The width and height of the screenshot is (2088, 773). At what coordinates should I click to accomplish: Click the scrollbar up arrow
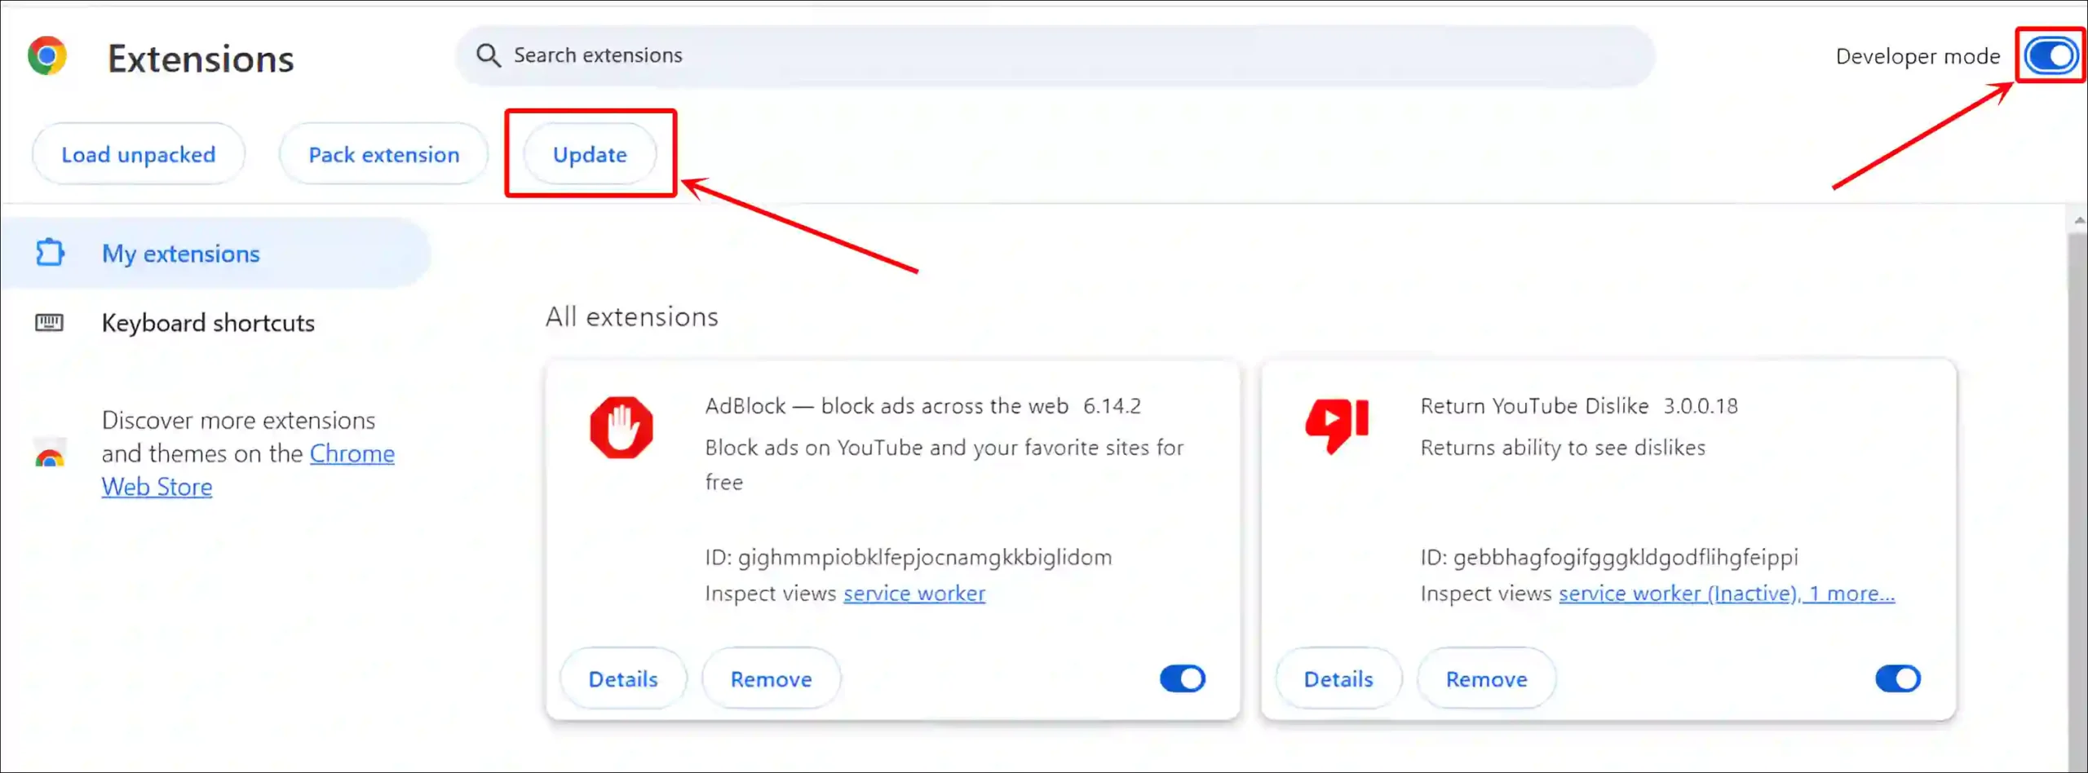tap(2078, 220)
